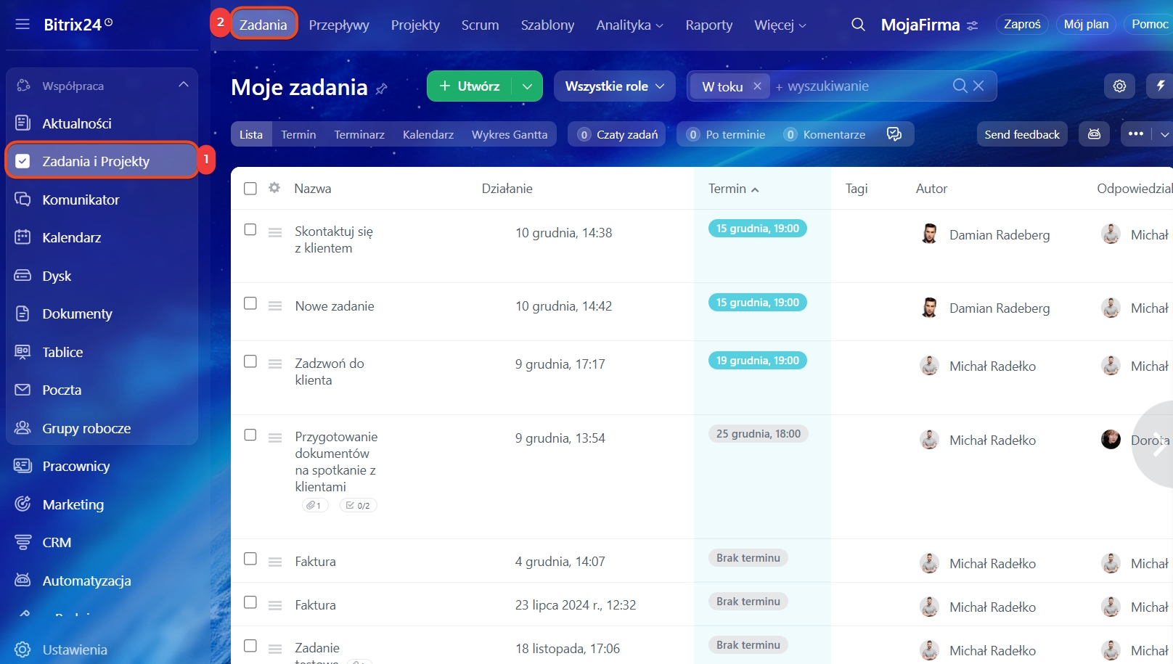
Task: Open the hamburger menu next to Bitrix24
Action: coord(23,25)
